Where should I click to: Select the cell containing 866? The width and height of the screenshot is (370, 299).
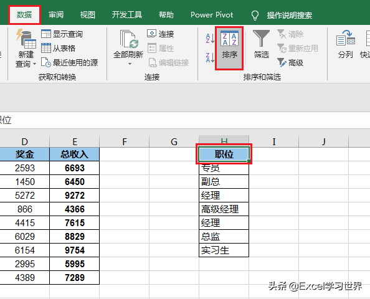pos(25,209)
